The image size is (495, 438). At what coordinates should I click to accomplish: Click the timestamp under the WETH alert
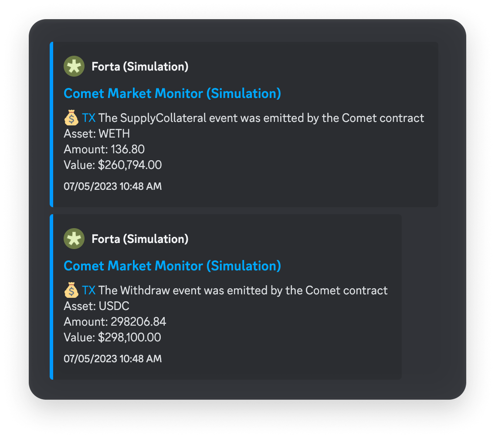click(112, 187)
